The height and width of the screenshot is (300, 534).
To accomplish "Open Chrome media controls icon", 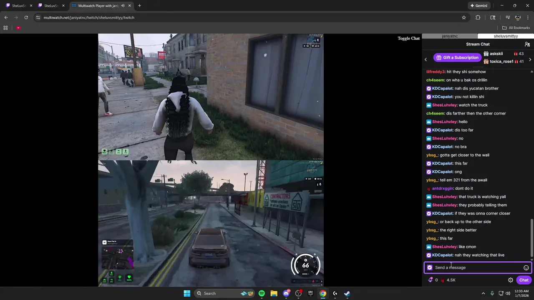I will [x=508, y=17].
